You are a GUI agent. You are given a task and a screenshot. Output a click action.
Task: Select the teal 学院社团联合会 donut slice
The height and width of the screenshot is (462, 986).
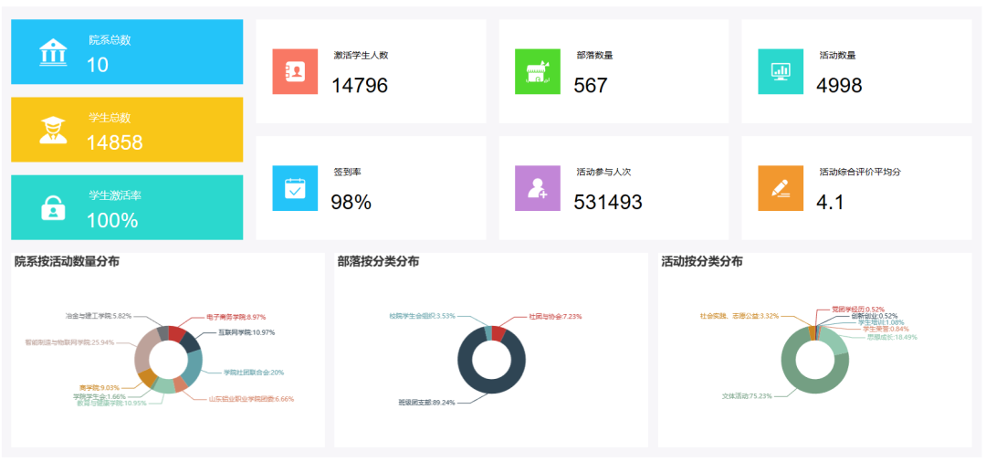(194, 366)
